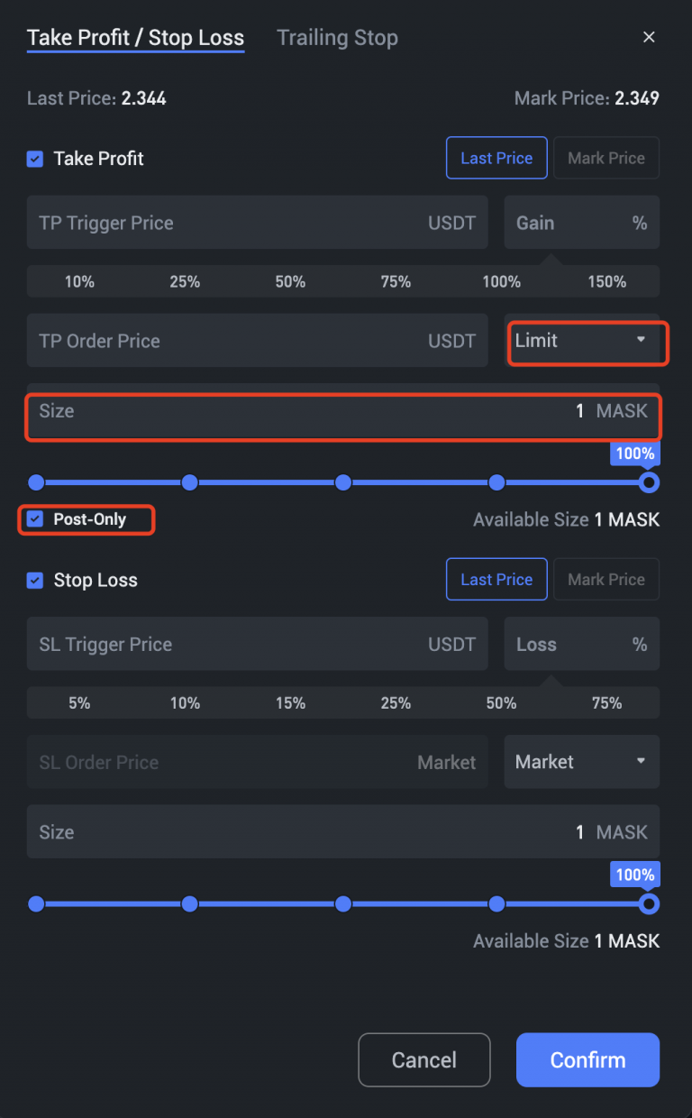Select the Take Profit / Stop Loss tab

pos(135,38)
